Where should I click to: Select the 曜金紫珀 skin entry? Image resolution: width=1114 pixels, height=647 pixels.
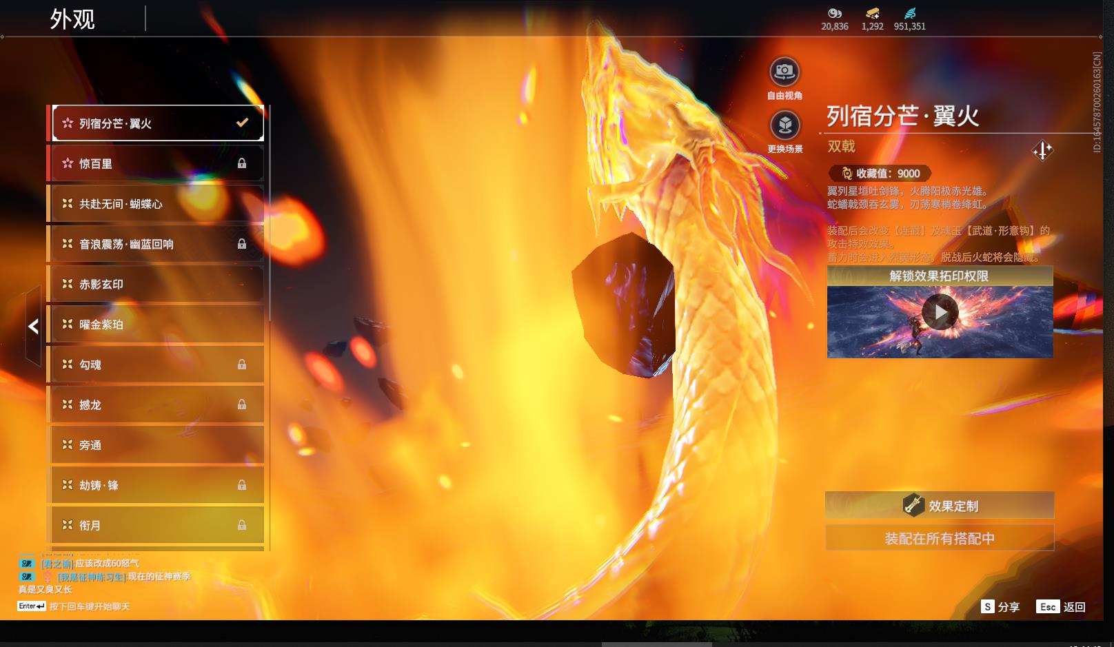pyautogui.click(x=157, y=324)
